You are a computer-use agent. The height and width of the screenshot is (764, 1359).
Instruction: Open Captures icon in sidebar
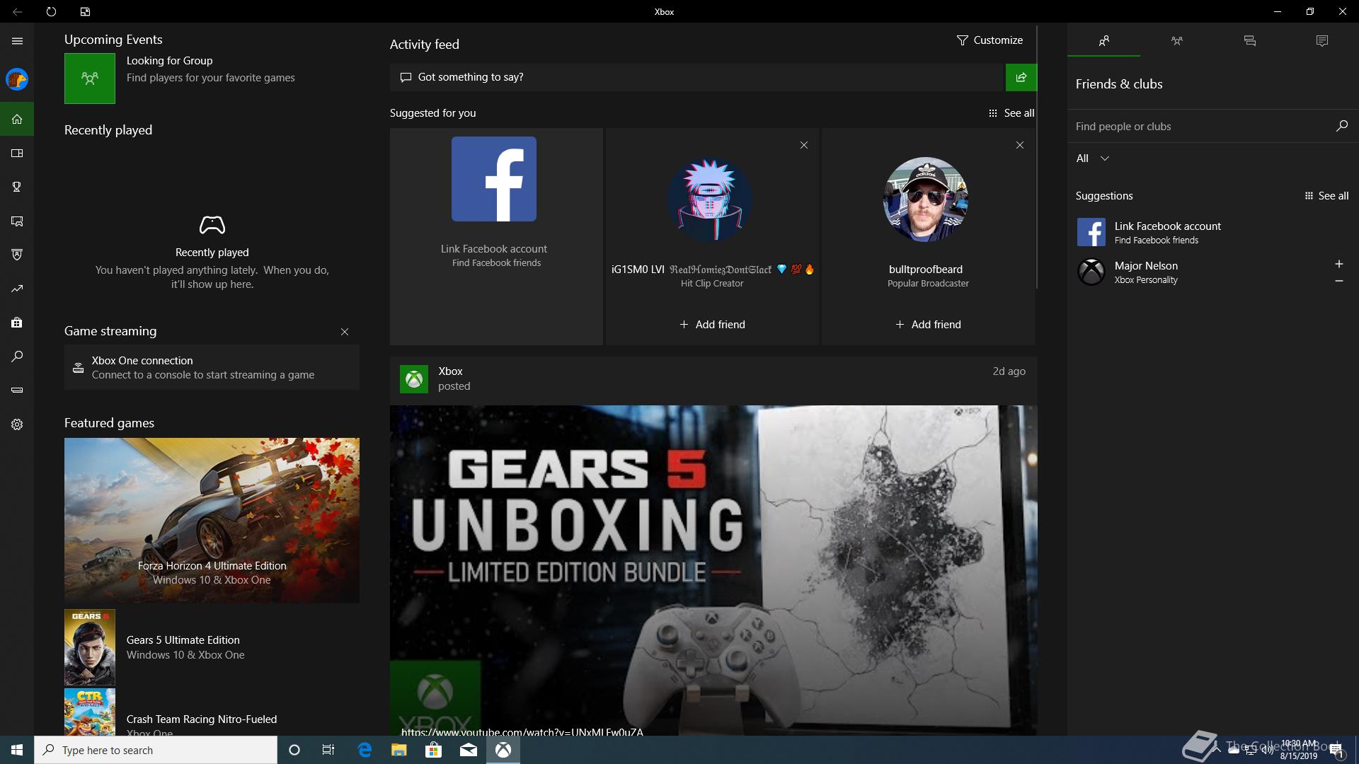point(17,221)
